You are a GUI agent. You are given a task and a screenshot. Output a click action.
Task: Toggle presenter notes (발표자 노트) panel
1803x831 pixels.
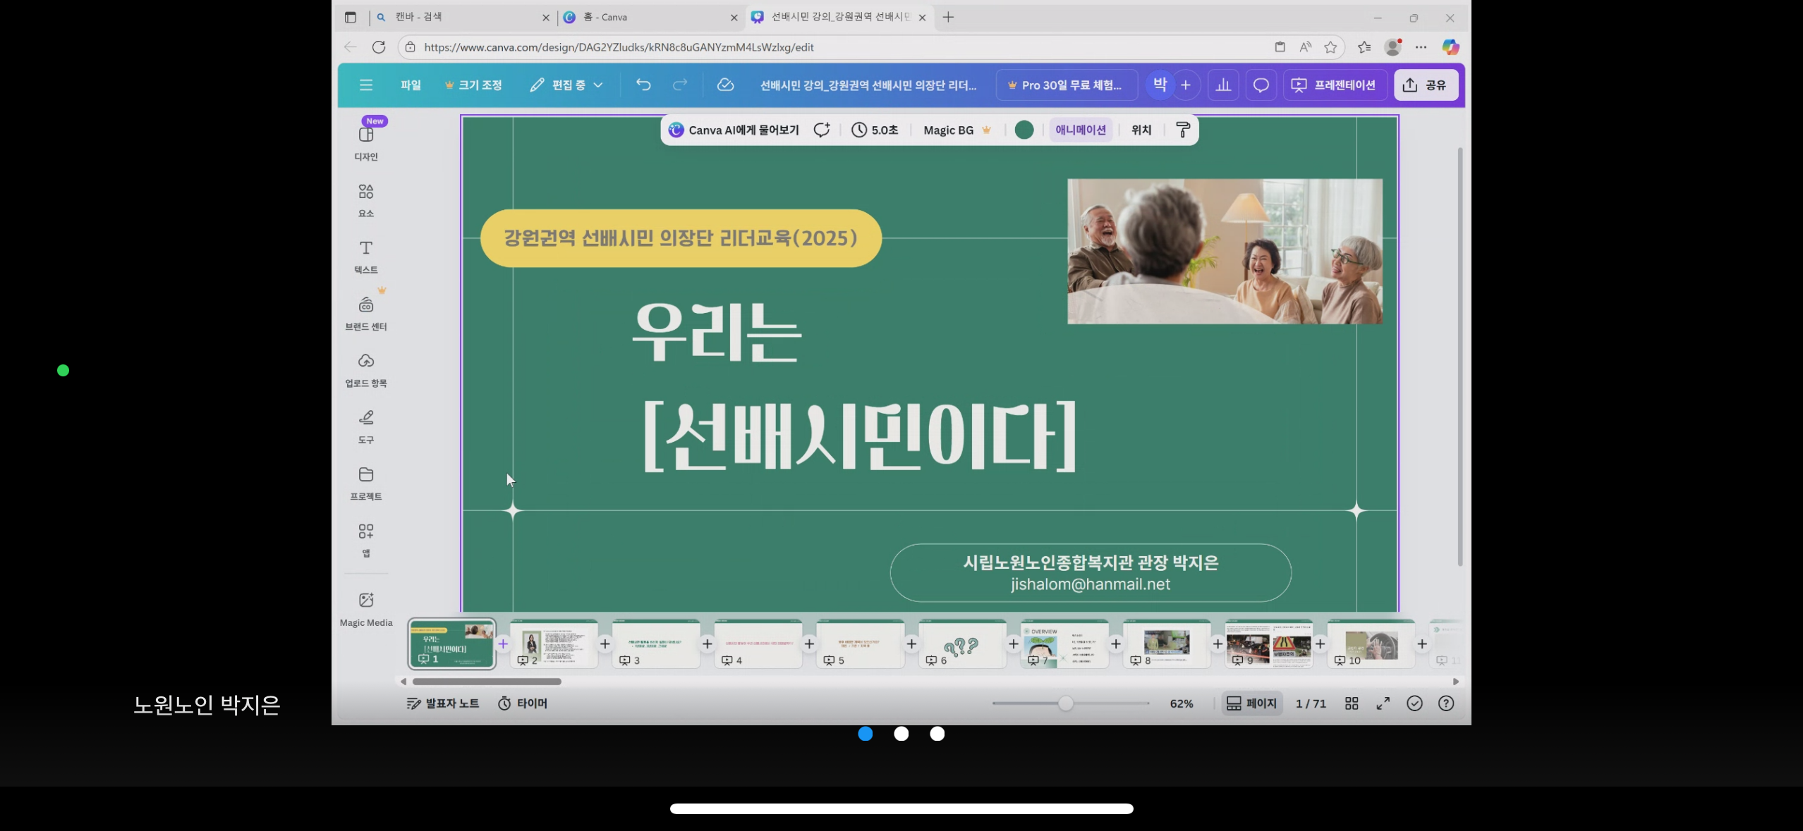(x=443, y=703)
